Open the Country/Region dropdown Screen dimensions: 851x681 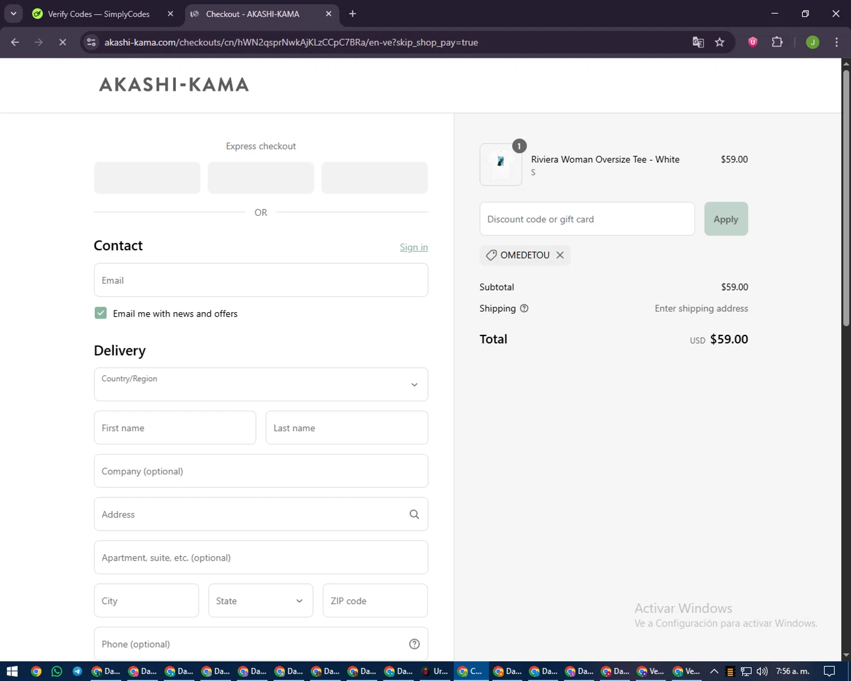tap(261, 384)
